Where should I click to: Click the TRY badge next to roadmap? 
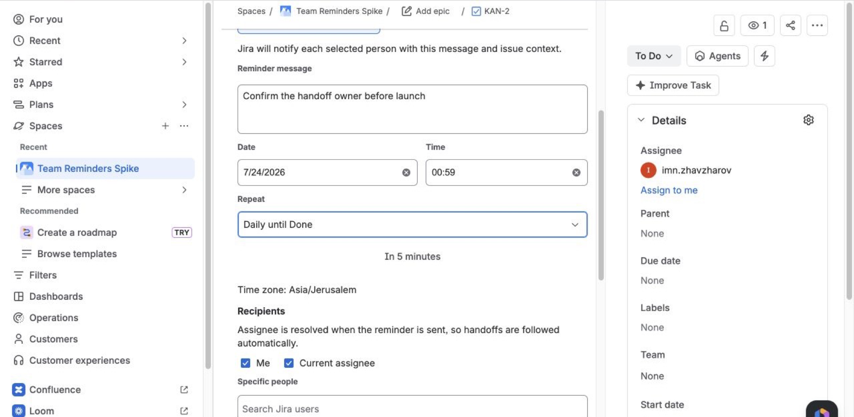(181, 232)
